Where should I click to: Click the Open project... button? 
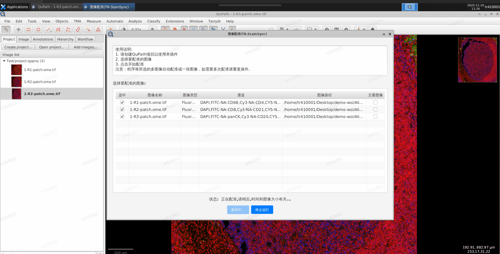pos(52,47)
